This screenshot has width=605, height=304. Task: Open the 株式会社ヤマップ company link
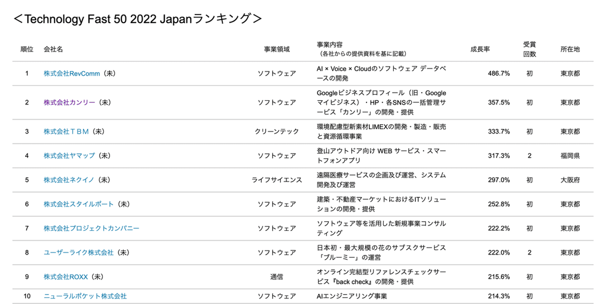pyautogui.click(x=69, y=156)
